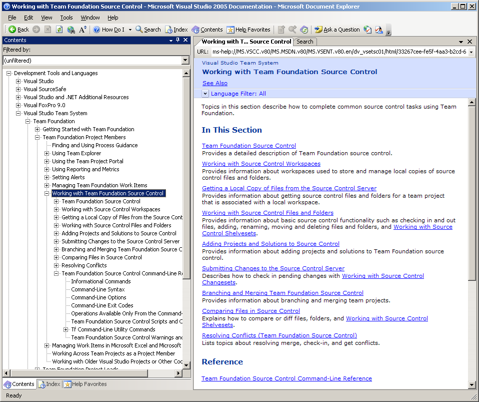
Task: Switch to the Search document tab
Action: click(305, 42)
